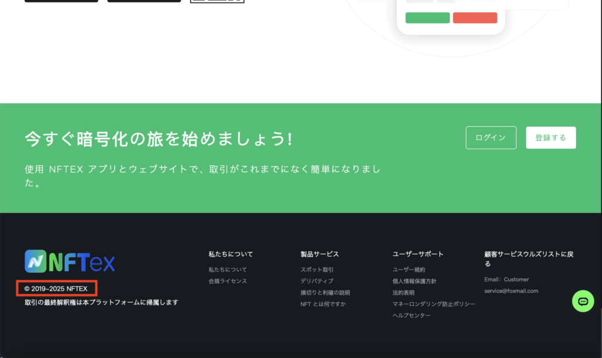Image resolution: width=602 pixels, height=358 pixels.
Task: Click service@foxmail.com email address
Action: point(511,291)
